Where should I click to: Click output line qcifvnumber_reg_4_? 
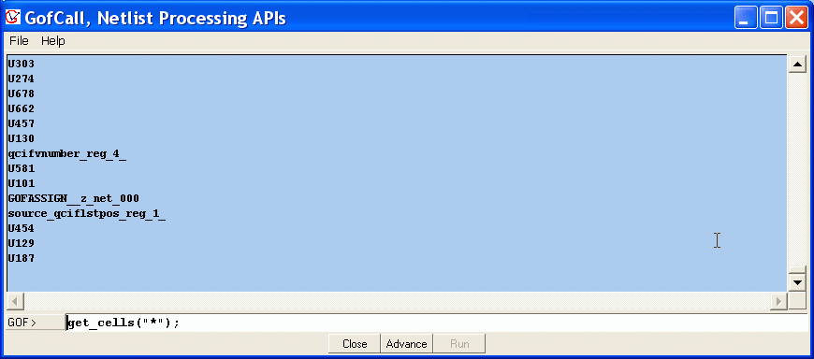pyautogui.click(x=67, y=154)
